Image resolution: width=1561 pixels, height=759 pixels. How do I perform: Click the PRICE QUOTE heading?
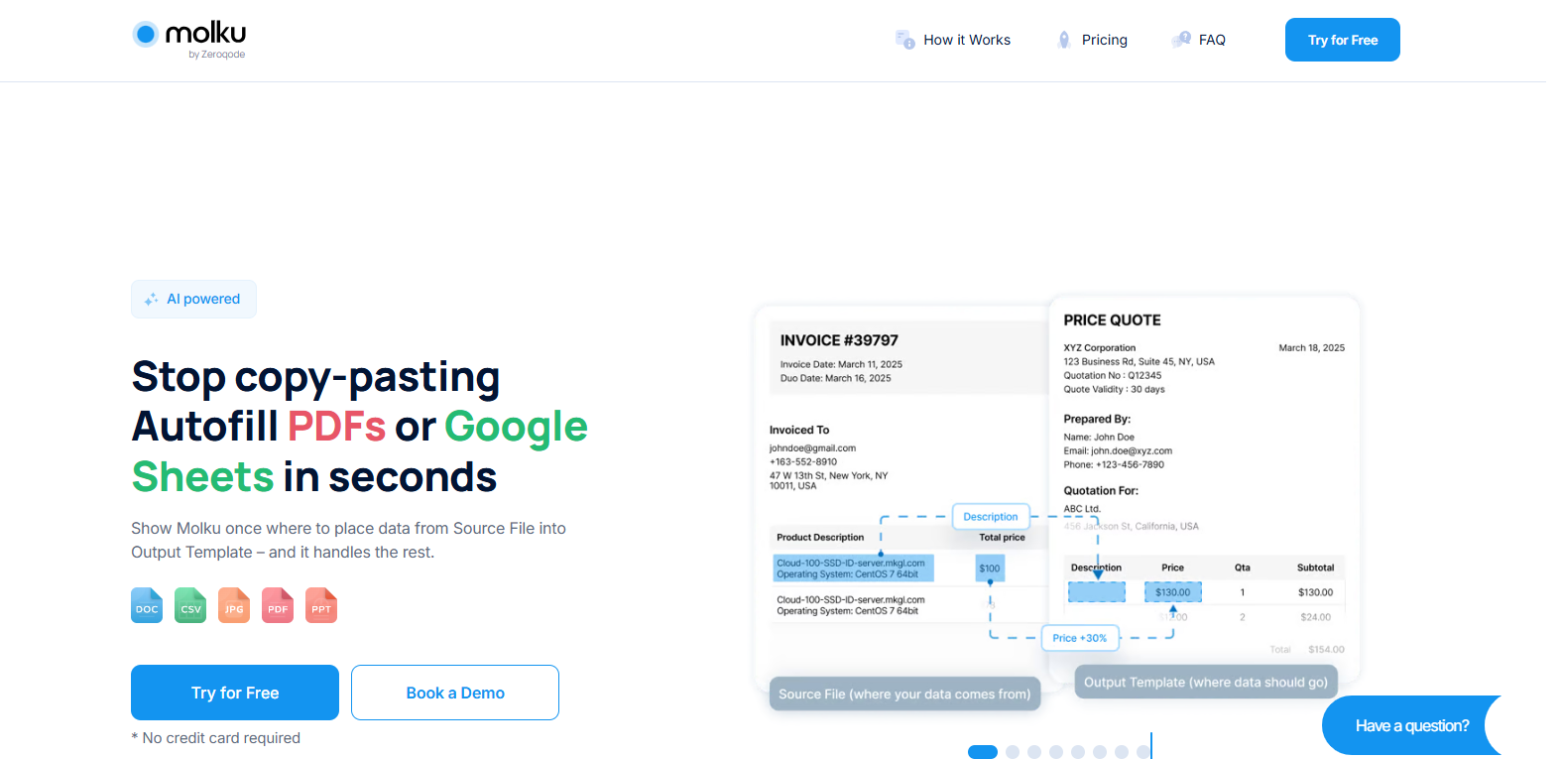1112,320
